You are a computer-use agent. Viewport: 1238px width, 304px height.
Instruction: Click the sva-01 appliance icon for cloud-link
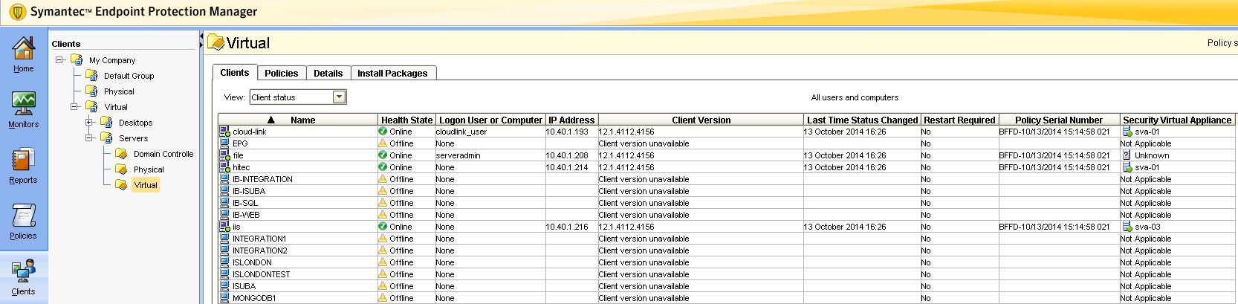1127,132
